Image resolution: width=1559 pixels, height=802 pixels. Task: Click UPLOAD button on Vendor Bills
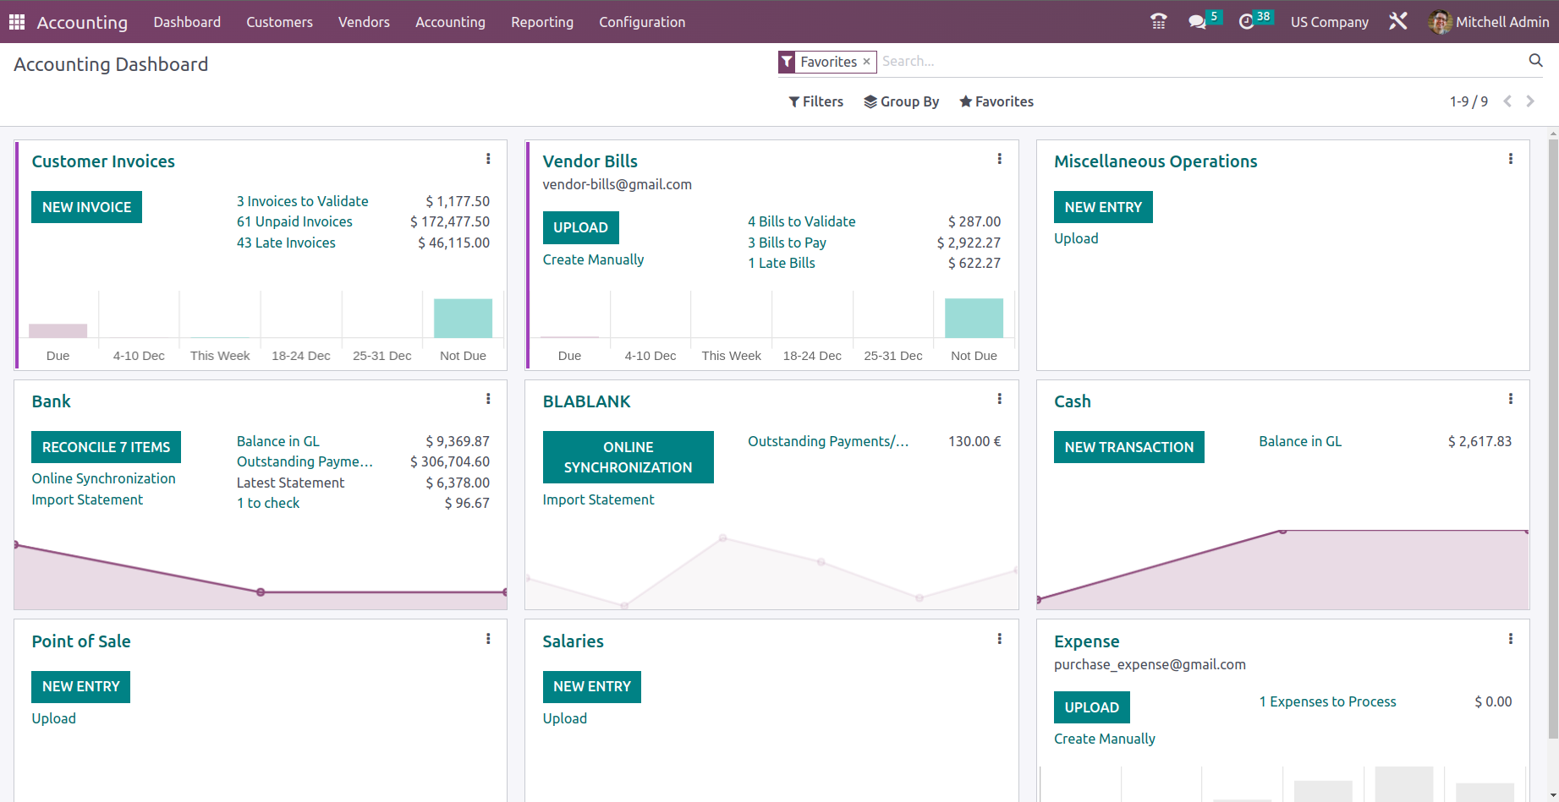pyautogui.click(x=581, y=227)
